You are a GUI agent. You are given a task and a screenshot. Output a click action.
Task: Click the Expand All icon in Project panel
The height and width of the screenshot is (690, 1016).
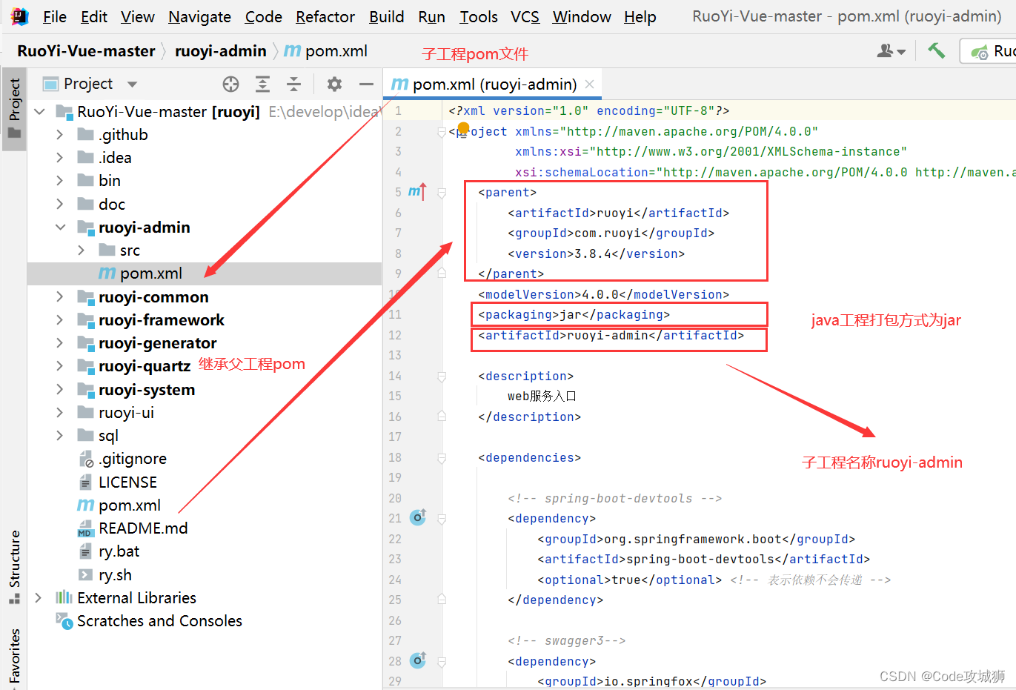[x=262, y=84]
